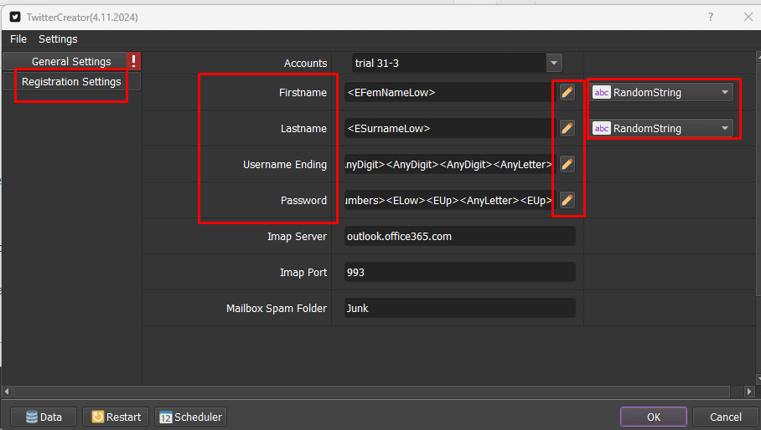Close the TwitterCreator window
Screen dimensions: 761x430
click(748, 17)
